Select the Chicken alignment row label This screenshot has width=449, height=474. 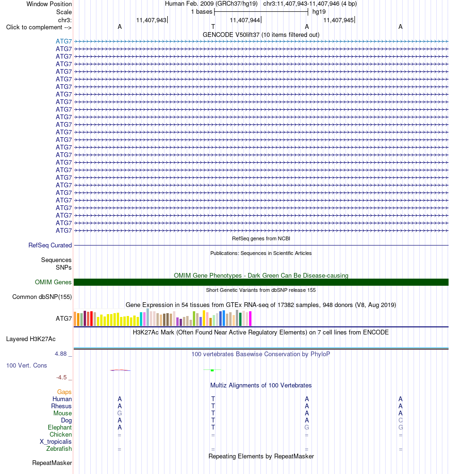coord(60,434)
